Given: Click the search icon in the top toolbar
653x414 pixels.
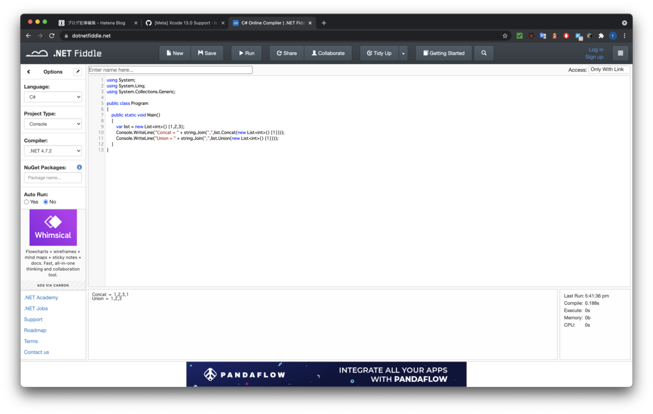Looking at the screenshot, I should 484,53.
